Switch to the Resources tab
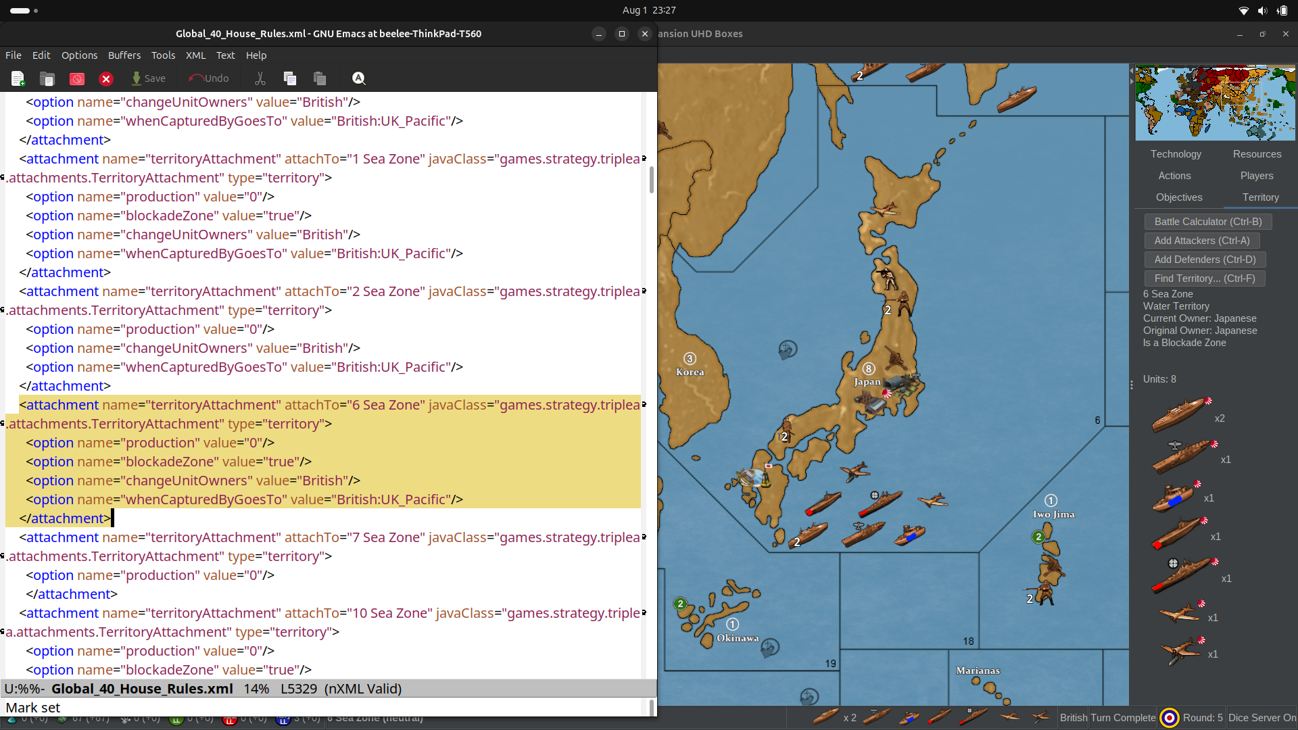The image size is (1298, 730). coord(1257,154)
